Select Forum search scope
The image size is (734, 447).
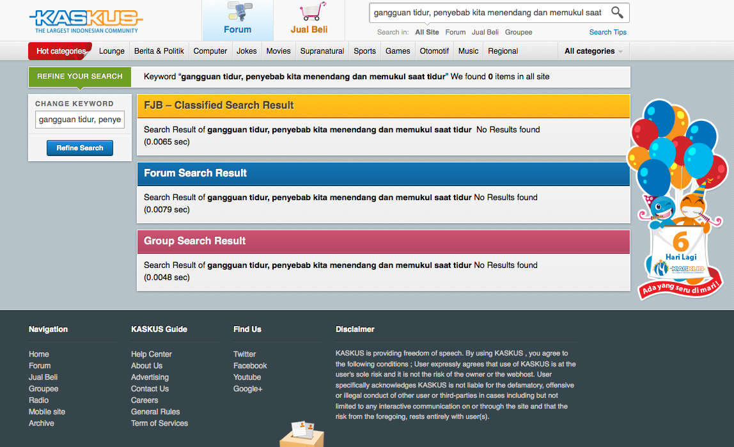[x=455, y=33]
